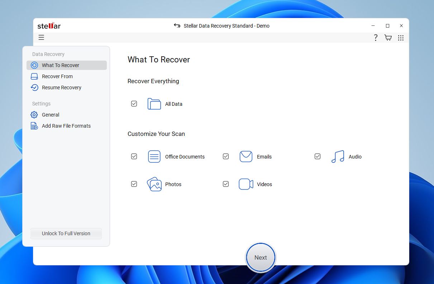Click the Stellar logo

click(49, 26)
